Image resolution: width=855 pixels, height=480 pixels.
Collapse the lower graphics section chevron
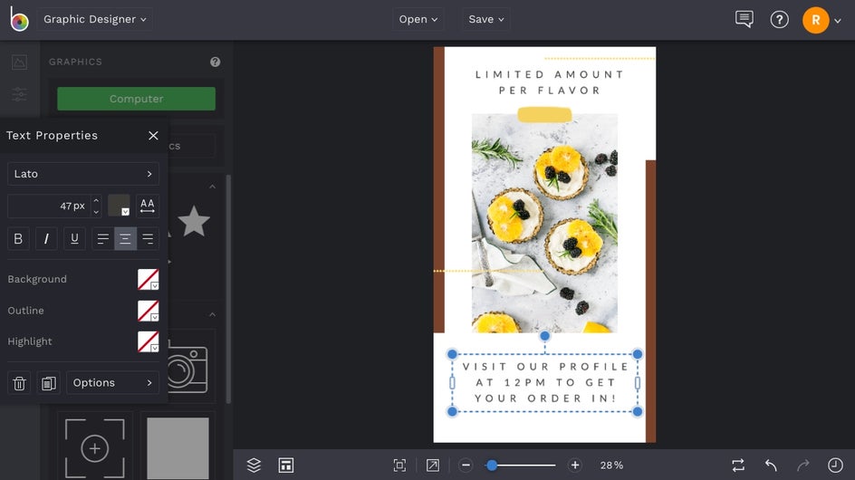(x=213, y=314)
